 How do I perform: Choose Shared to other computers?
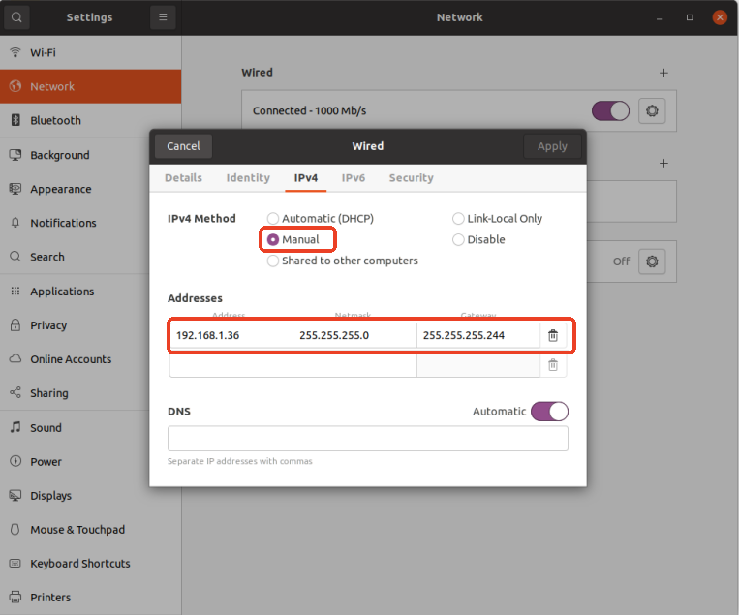(273, 261)
